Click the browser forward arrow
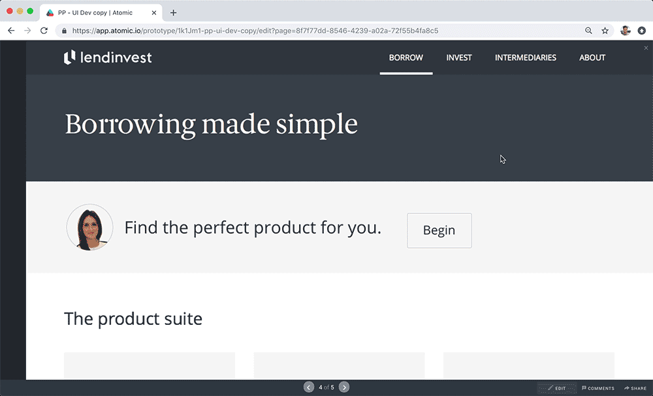This screenshot has height=396, width=653. tap(27, 31)
